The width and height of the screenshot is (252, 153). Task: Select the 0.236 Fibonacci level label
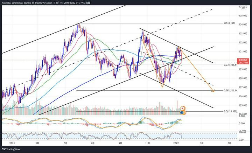(231, 65)
